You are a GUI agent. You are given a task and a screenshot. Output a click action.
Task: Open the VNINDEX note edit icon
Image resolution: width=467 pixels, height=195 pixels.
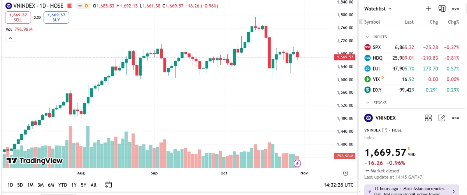tap(442, 118)
